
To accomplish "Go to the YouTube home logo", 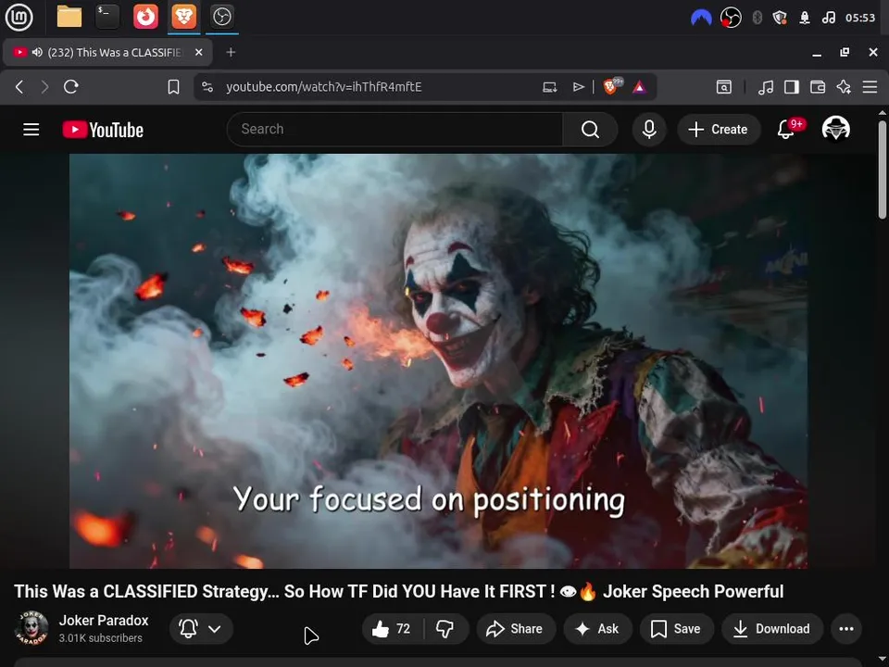I will point(103,130).
